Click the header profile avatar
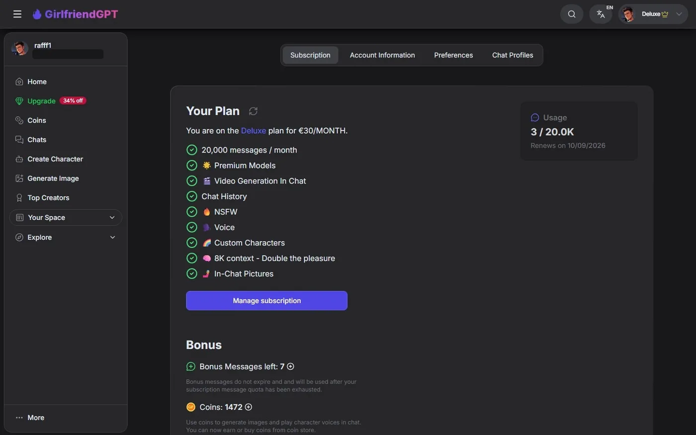Image resolution: width=696 pixels, height=435 pixels. [628, 14]
